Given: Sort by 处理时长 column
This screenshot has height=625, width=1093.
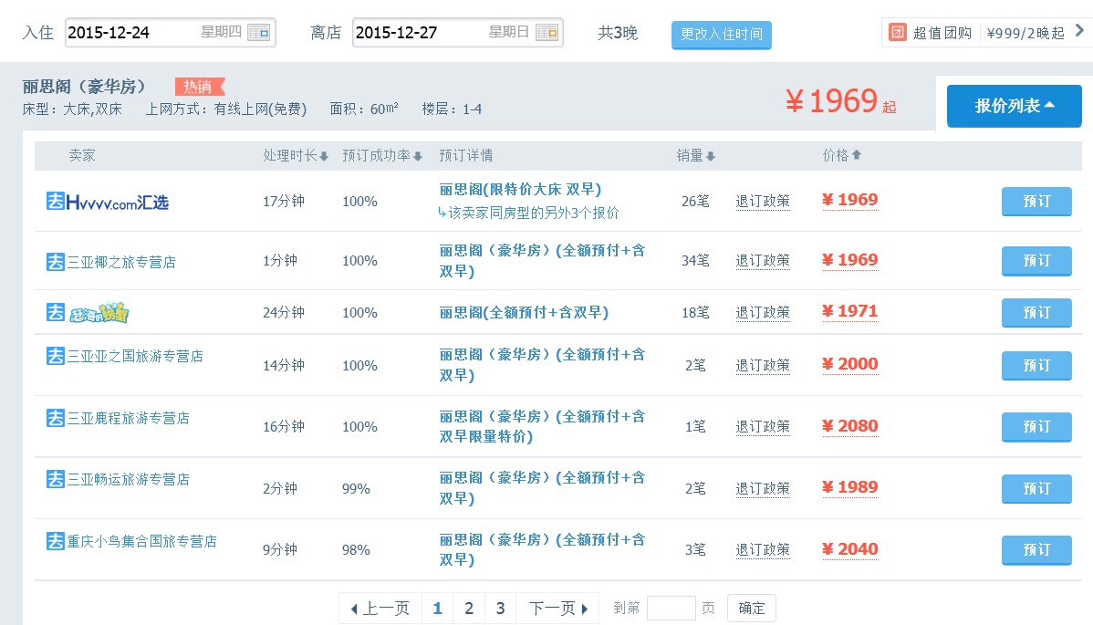Looking at the screenshot, I should coord(296,156).
